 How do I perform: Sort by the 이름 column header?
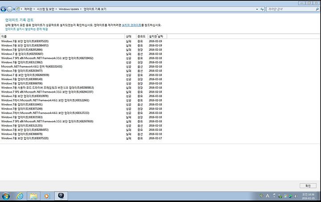62,36
